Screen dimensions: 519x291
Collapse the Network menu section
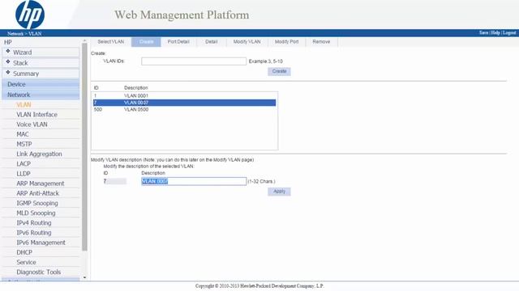41,95
